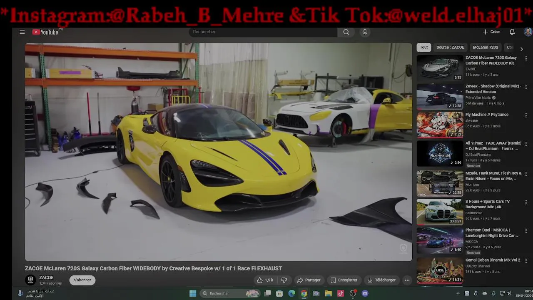Open the weather widget on taskbar

pos(35,293)
